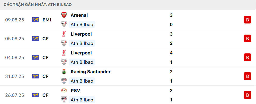The image size is (256, 104).
Task: Click red B badge for 05.08.25 match
Action: pyautogui.click(x=247, y=38)
